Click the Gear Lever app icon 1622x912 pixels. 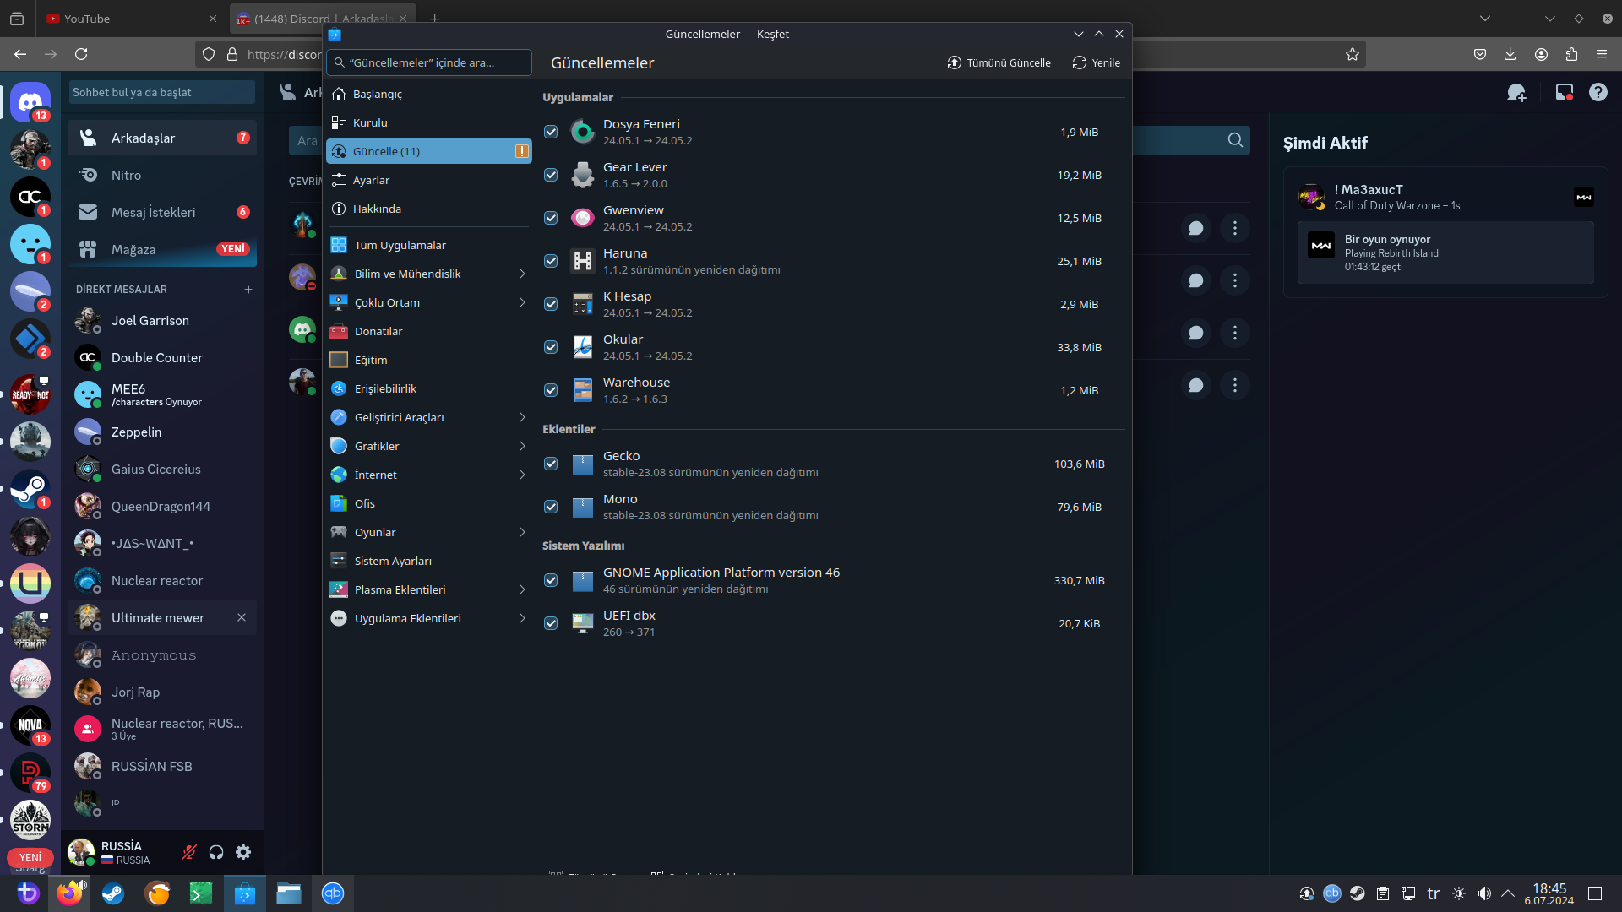582,176
